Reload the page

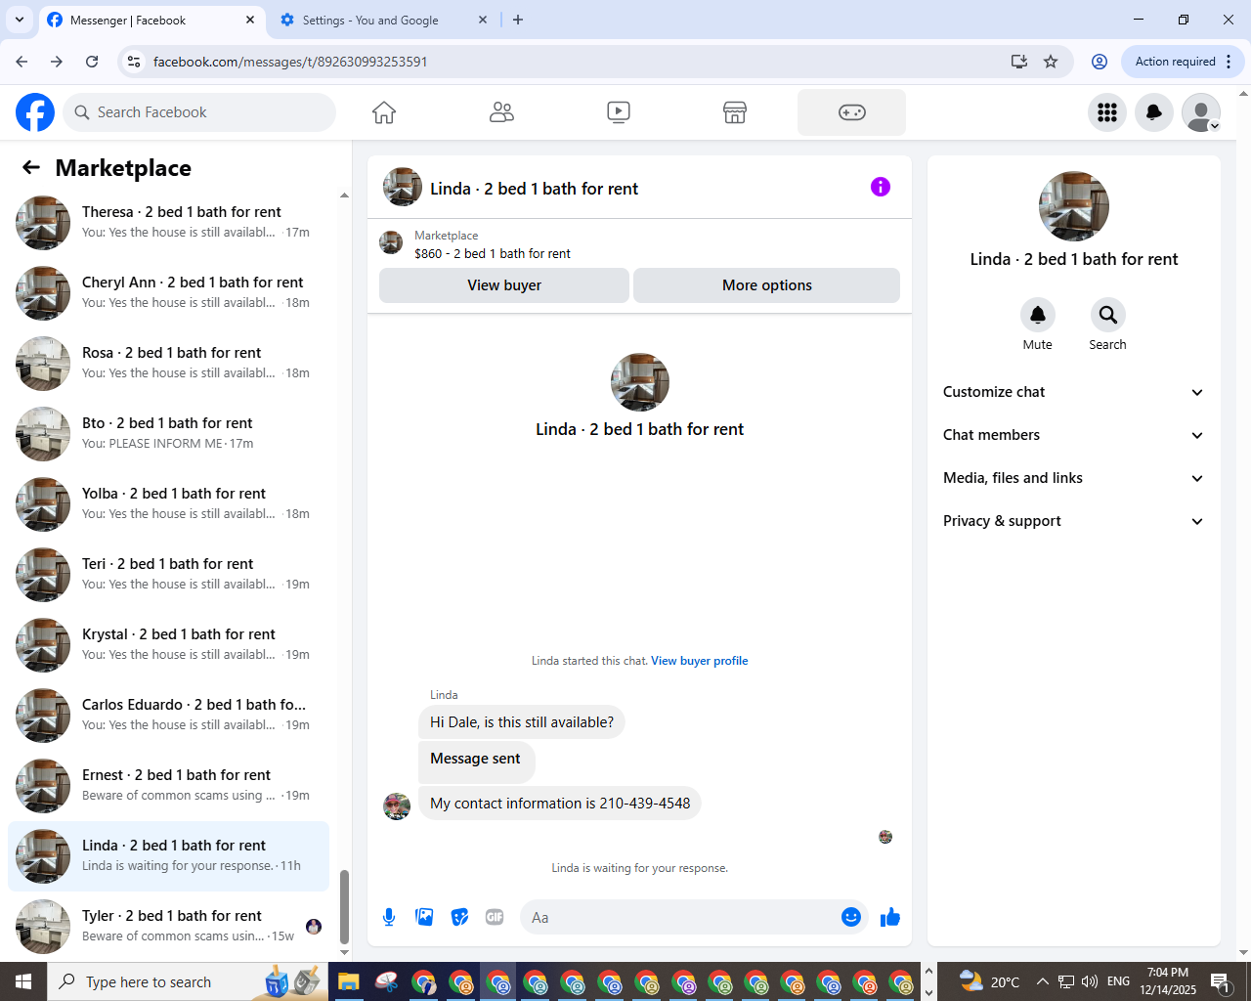pos(92,62)
